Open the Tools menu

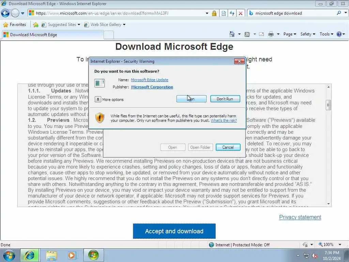click(326, 34)
